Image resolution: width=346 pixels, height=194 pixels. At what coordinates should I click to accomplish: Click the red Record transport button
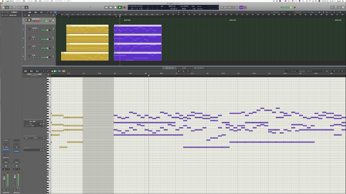click(x=124, y=8)
